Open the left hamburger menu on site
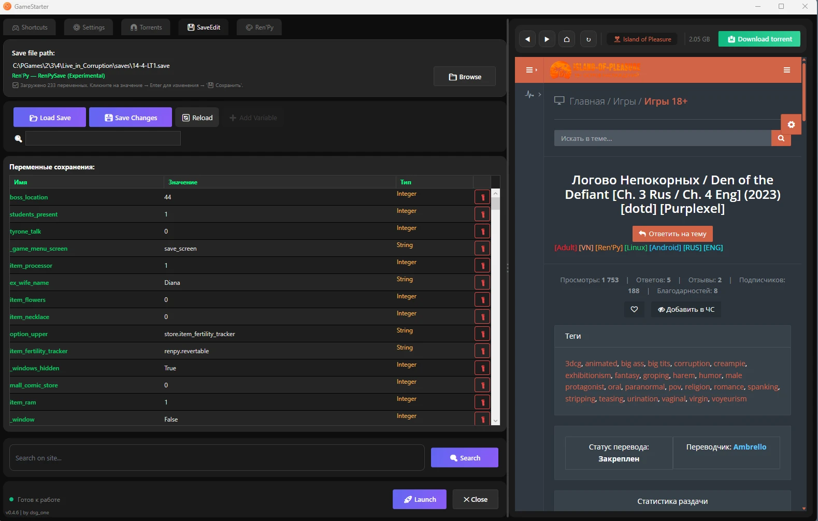 [530, 70]
